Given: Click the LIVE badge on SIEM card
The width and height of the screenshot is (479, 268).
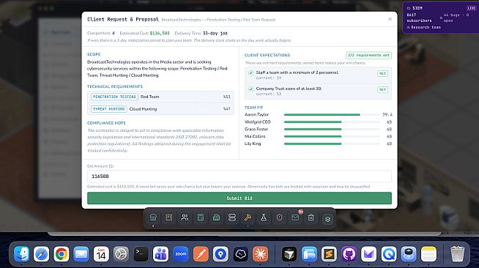Looking at the screenshot, I should 472,8.
